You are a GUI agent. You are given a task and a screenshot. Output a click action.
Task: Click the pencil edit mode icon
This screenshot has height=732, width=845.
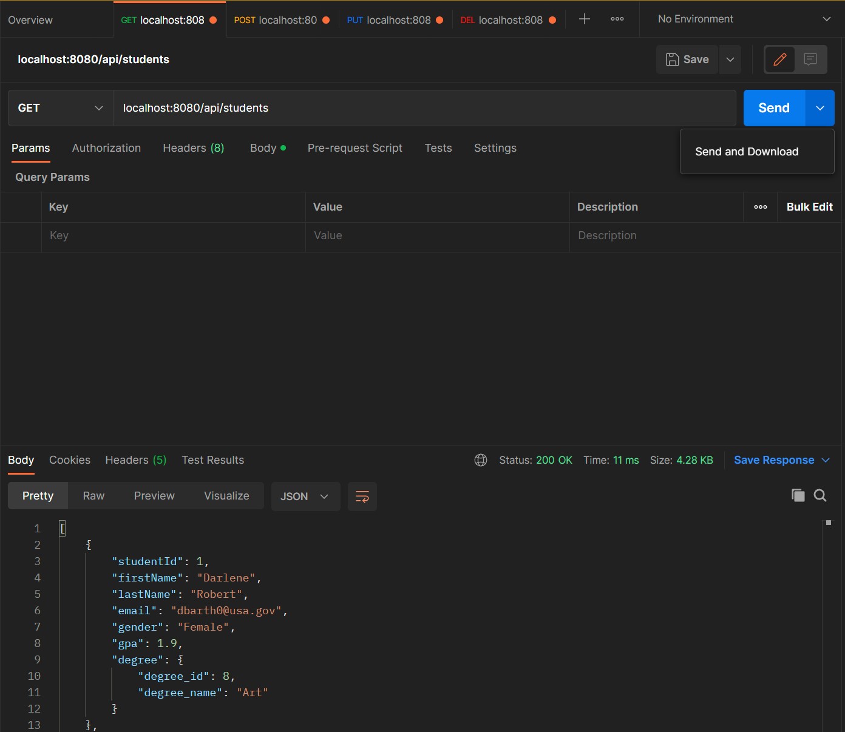click(x=780, y=59)
